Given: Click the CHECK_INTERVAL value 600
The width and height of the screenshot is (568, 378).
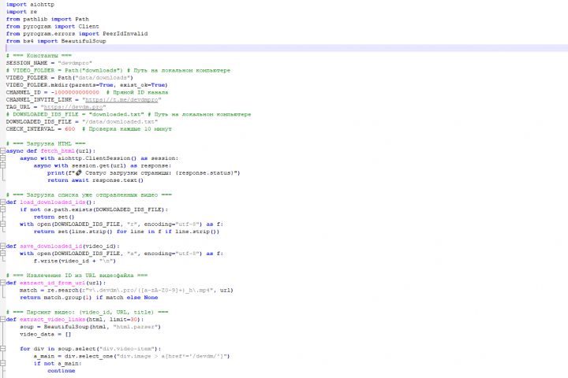Looking at the screenshot, I should pos(70,129).
